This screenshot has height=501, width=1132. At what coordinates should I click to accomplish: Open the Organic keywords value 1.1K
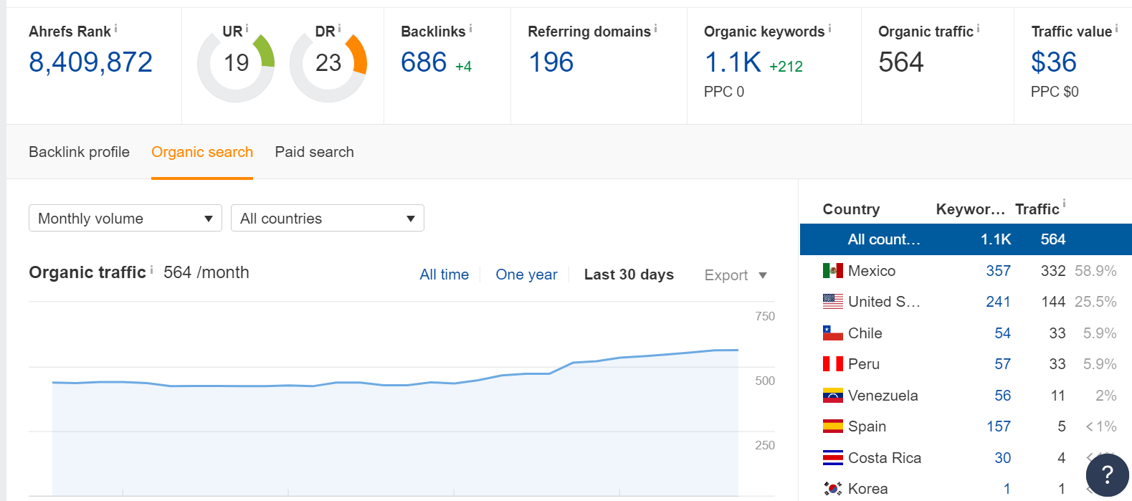(x=733, y=62)
